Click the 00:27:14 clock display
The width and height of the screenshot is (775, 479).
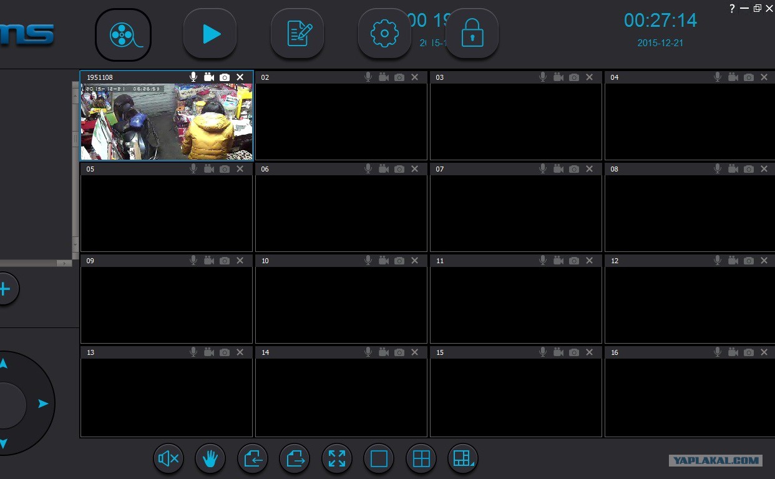click(660, 20)
